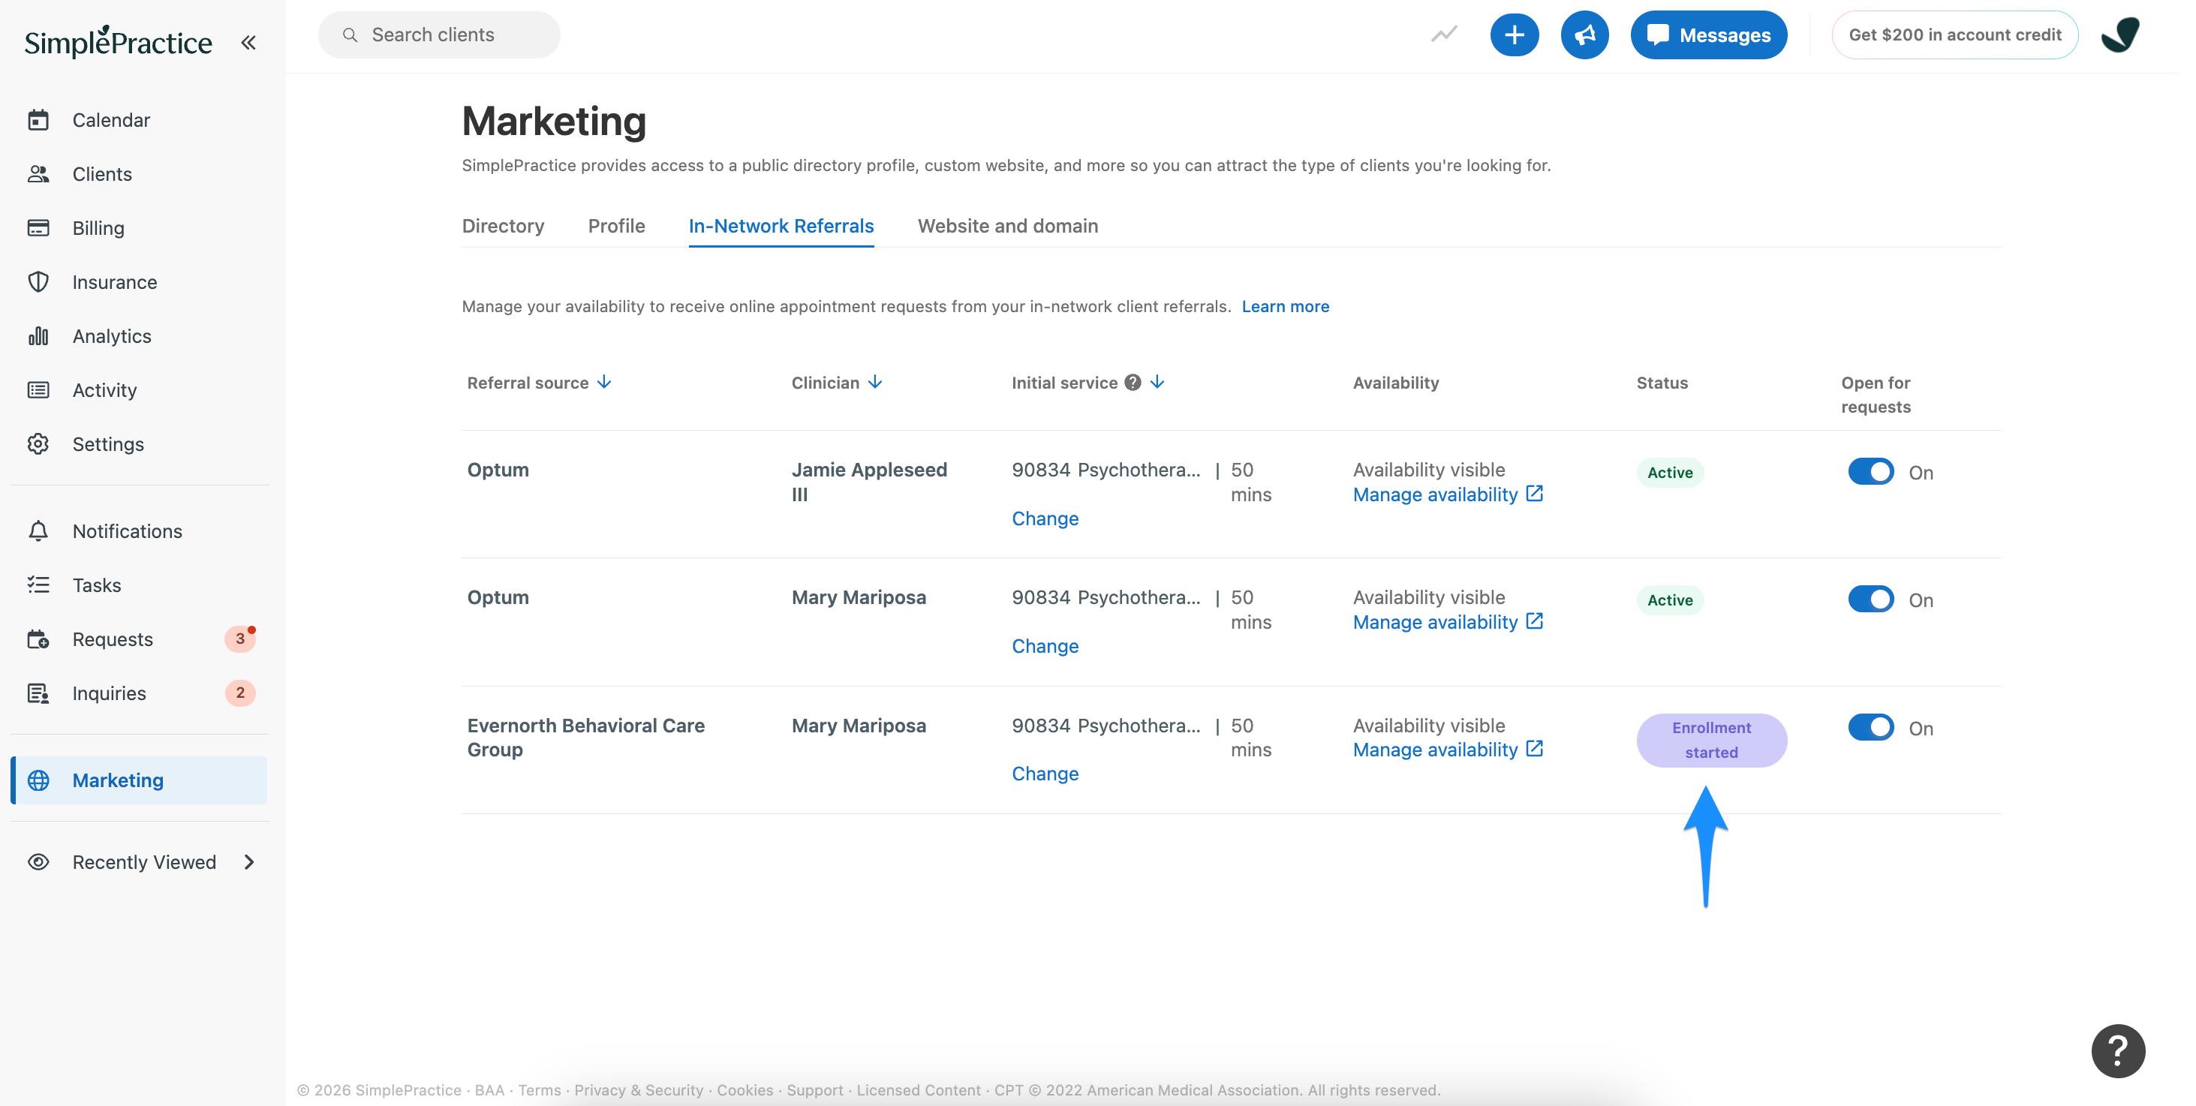Collapse the sidebar with the double chevron
The height and width of the screenshot is (1106, 2196).
click(248, 43)
